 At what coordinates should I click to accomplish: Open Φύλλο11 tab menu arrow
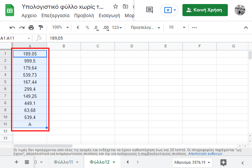pyautogui.click(x=77, y=162)
